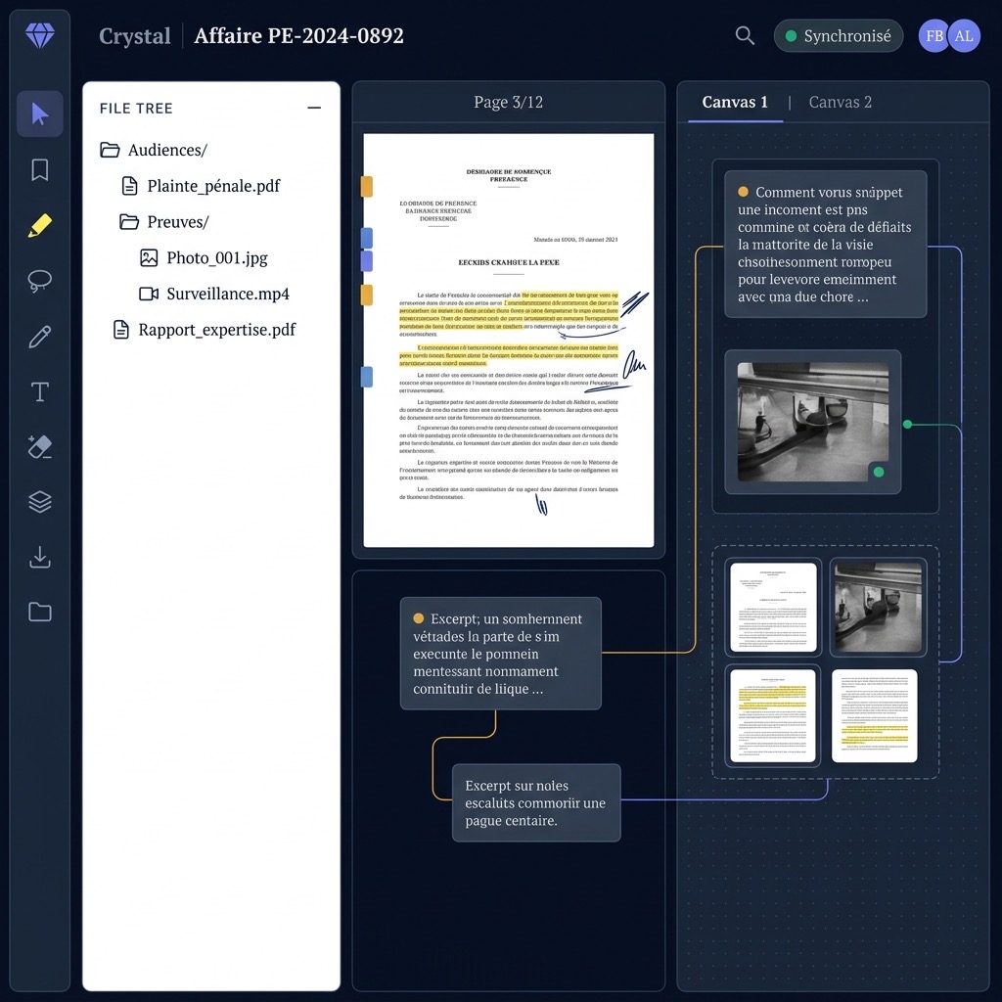This screenshot has width=1002, height=1002.
Task: Click the Page 3/12 header
Action: click(508, 101)
